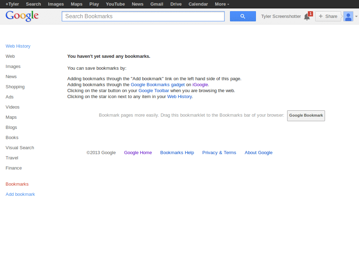Click the Google logo
The width and height of the screenshot is (359, 269).
pos(22,16)
